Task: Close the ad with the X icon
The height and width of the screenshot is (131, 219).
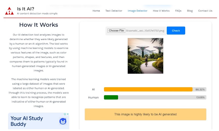Action: point(68,114)
